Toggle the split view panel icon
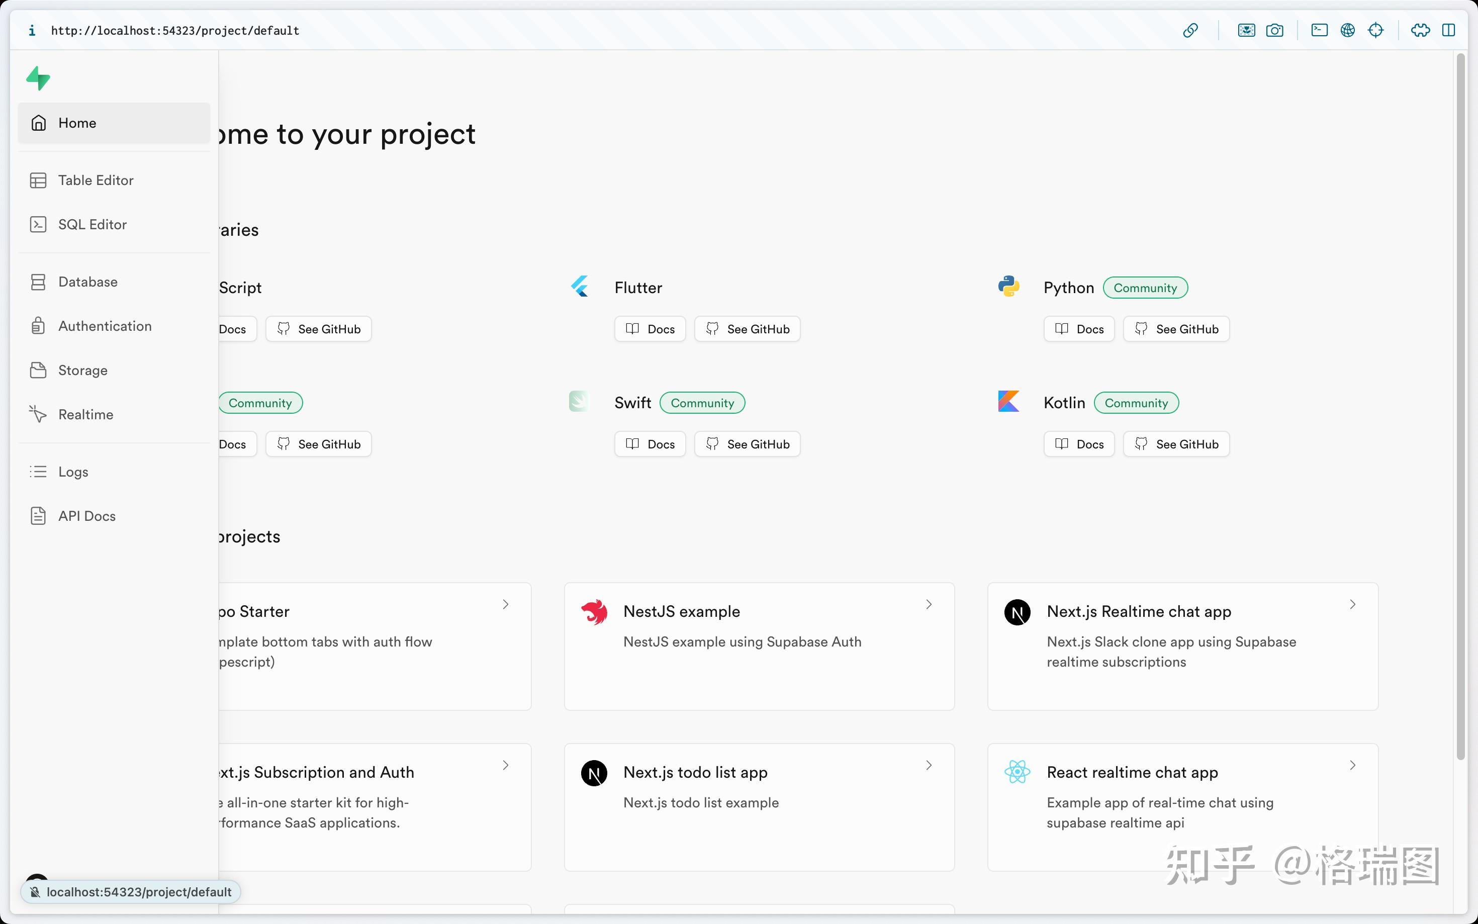 1449,31
